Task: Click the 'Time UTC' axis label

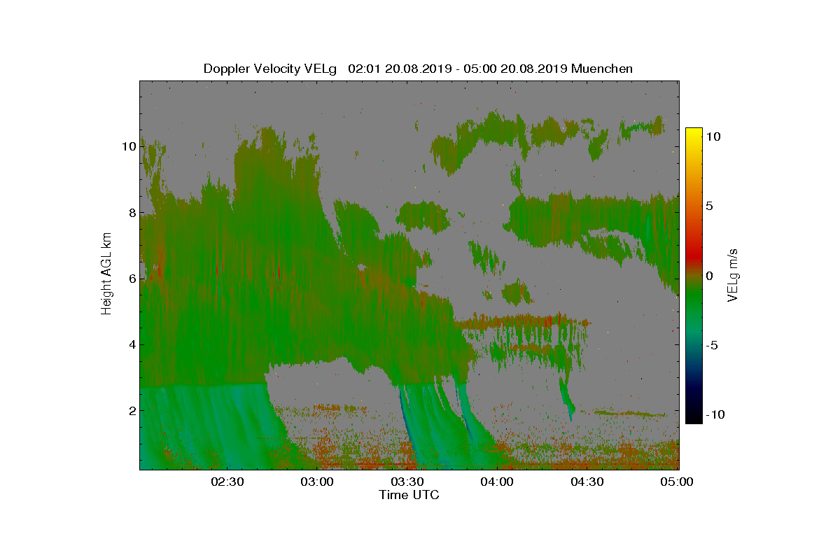Action: [409, 495]
